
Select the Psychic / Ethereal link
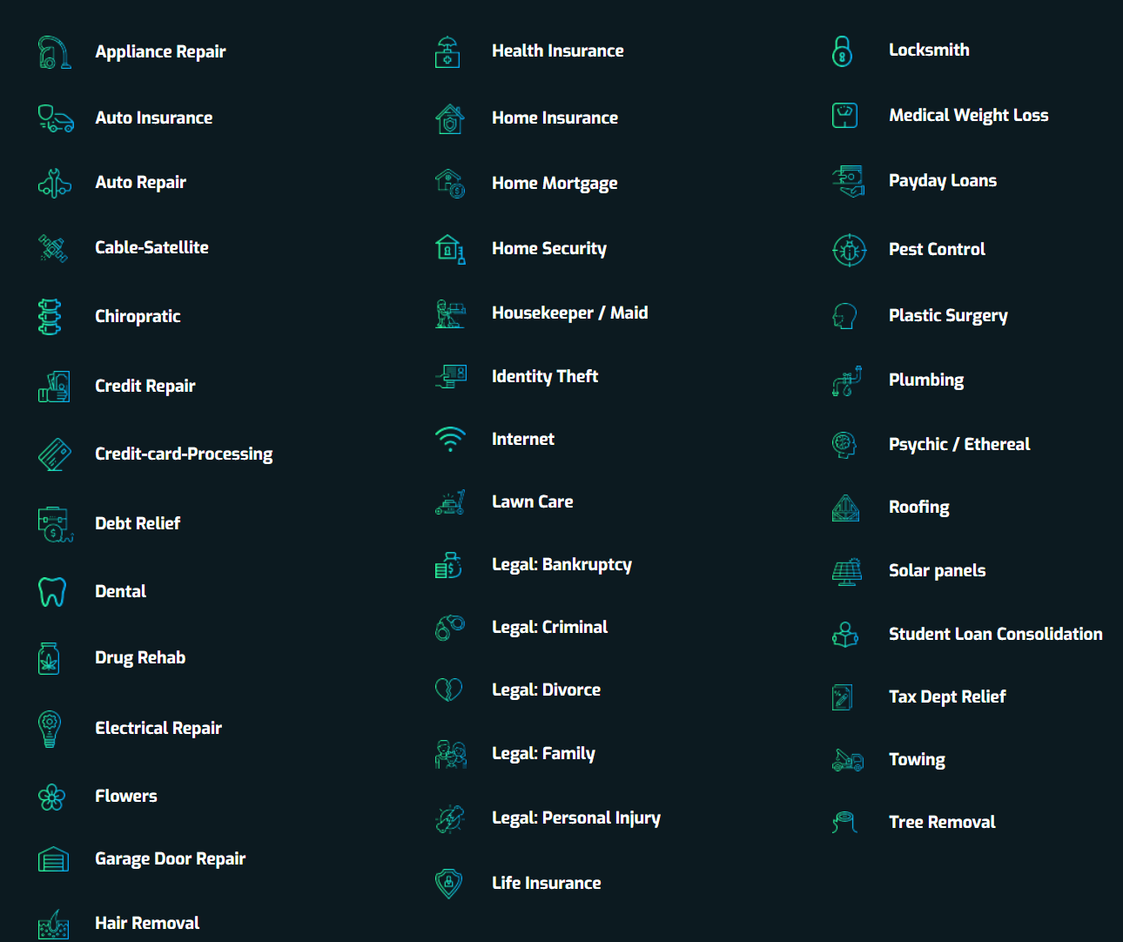coord(959,445)
